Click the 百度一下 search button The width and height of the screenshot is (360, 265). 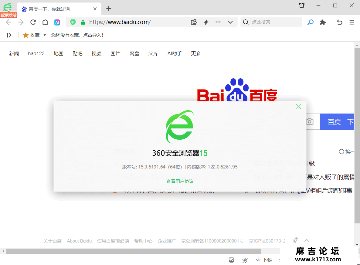click(337, 122)
